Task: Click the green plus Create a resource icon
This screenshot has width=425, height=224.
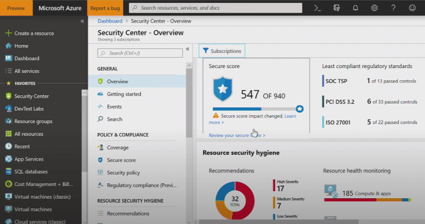Action: point(8,33)
